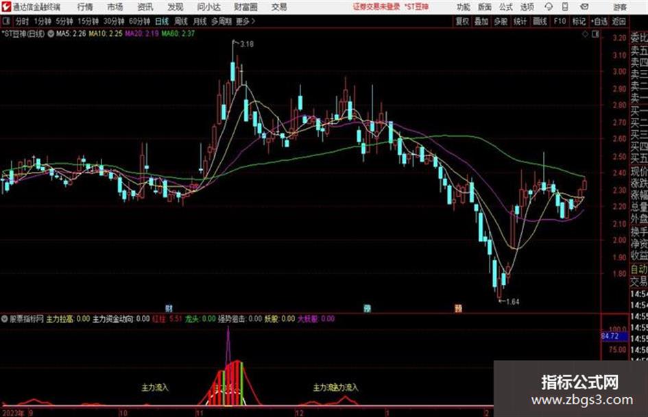Switch to 15分钟 period
648x417 pixels.
[88, 21]
